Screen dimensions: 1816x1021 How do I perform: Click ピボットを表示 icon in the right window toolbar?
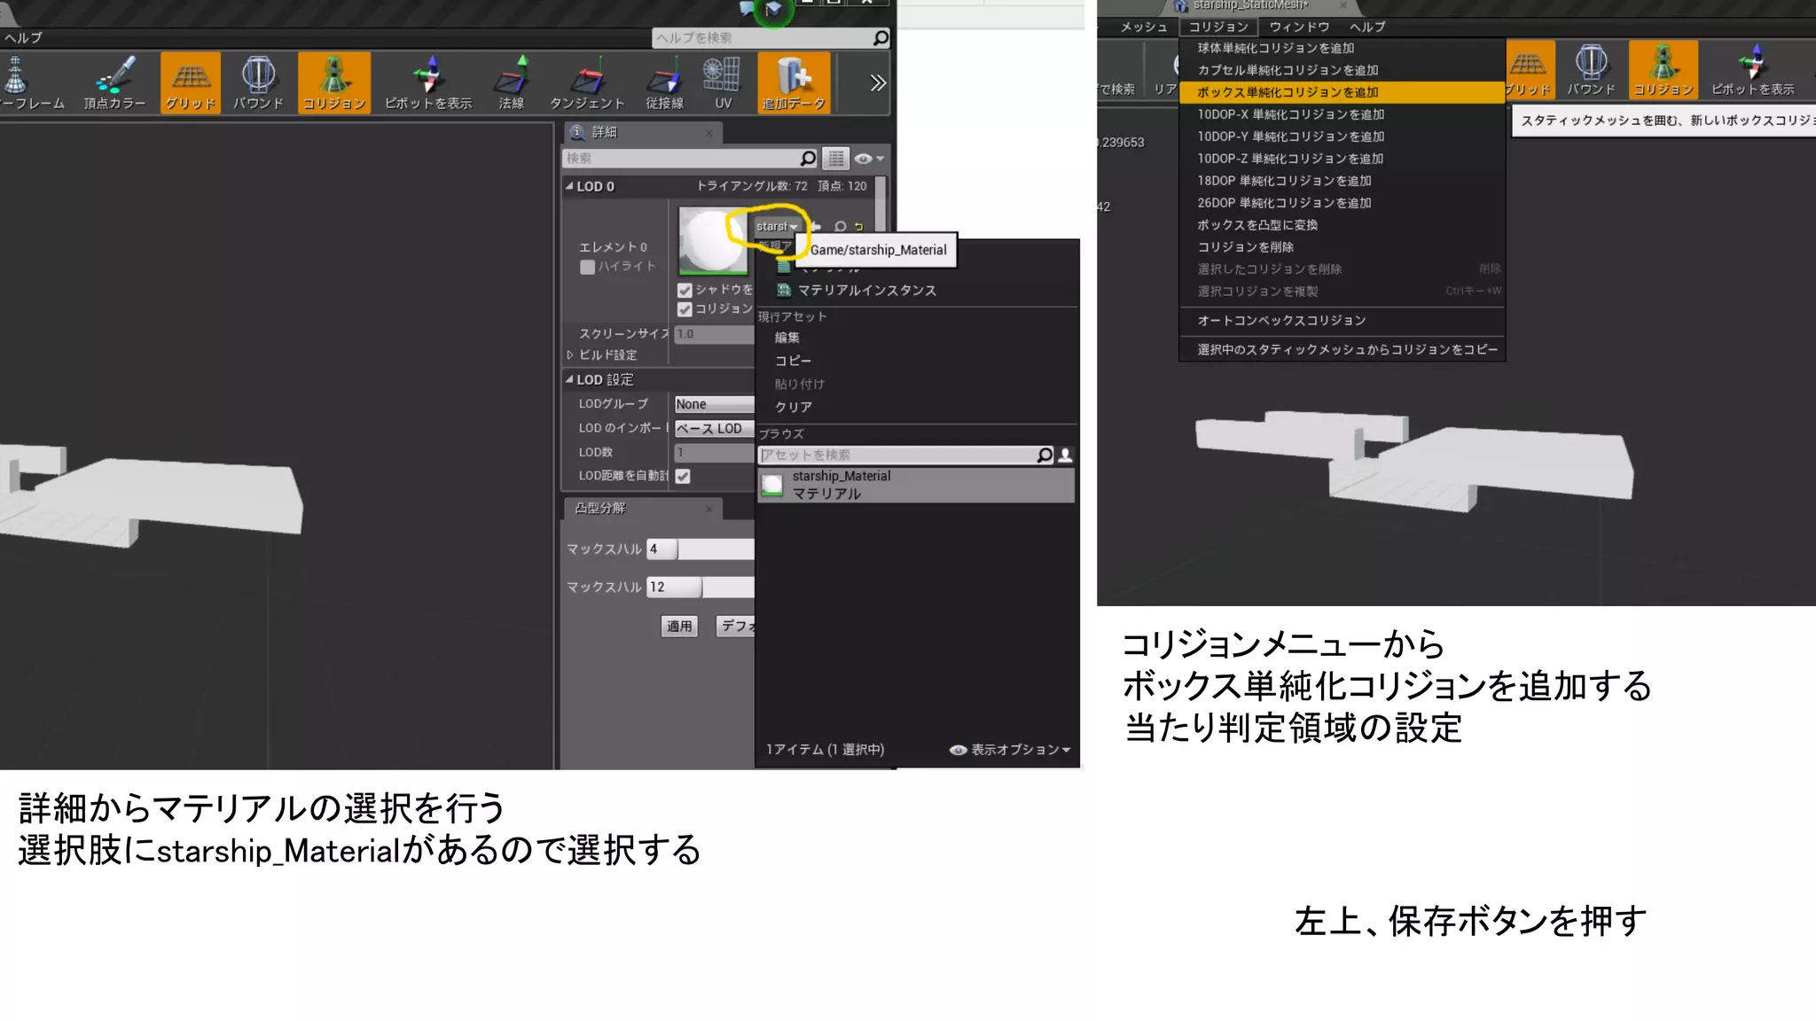pyautogui.click(x=1752, y=70)
